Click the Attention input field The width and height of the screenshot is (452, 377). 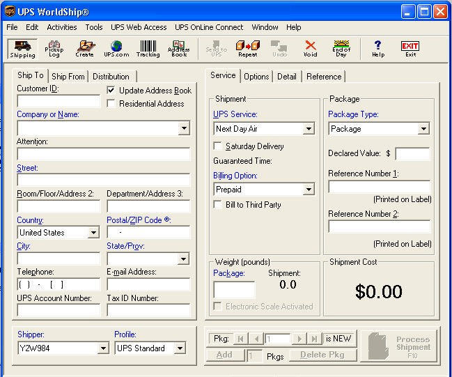pos(104,154)
